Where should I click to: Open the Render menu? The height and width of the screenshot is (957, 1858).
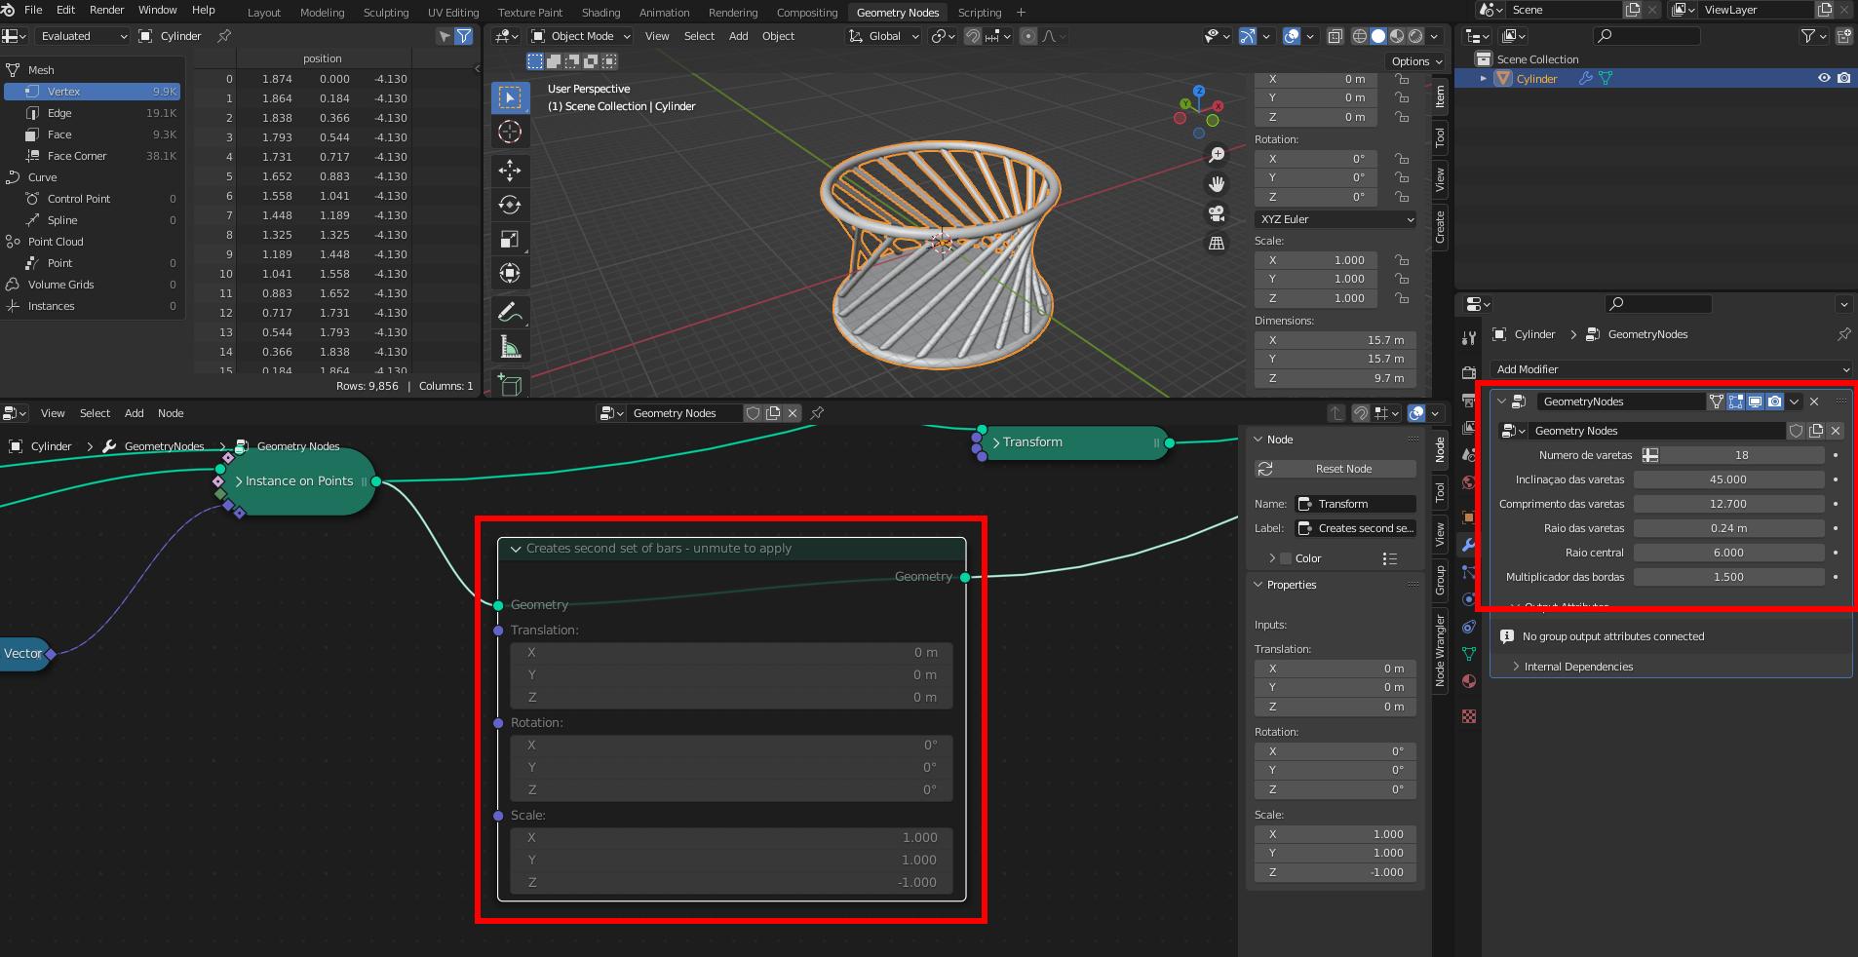coord(106,10)
